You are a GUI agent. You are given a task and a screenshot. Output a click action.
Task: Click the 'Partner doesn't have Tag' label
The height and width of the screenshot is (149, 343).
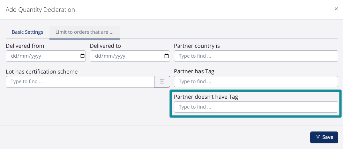pos(206,97)
